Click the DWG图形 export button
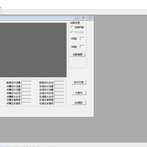 79,103
